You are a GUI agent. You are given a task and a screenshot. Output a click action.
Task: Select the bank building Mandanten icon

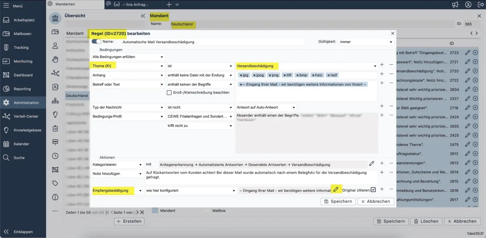tap(55, 19)
